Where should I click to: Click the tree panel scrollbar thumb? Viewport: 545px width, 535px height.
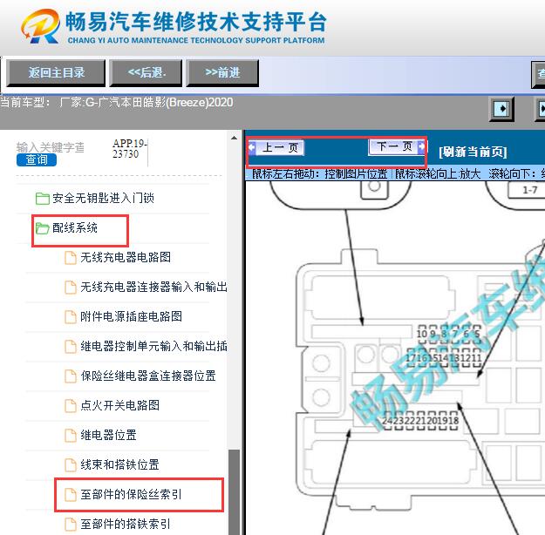coord(235,492)
